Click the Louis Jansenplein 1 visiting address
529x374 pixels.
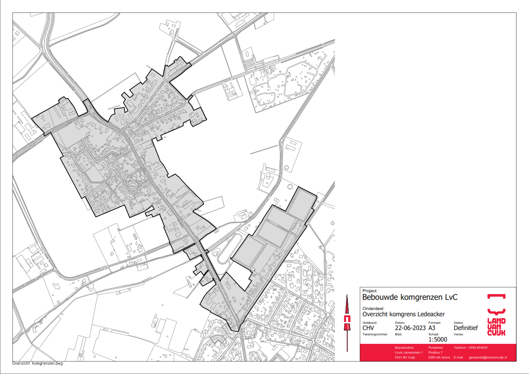409,352
